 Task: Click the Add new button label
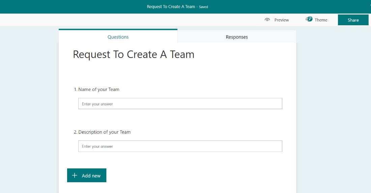pyautogui.click(x=91, y=176)
